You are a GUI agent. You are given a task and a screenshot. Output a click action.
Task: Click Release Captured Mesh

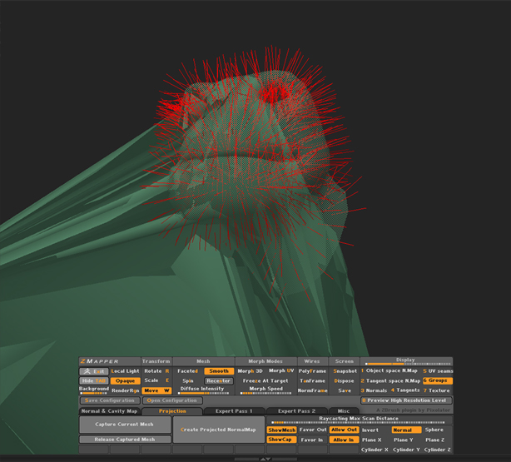point(125,440)
